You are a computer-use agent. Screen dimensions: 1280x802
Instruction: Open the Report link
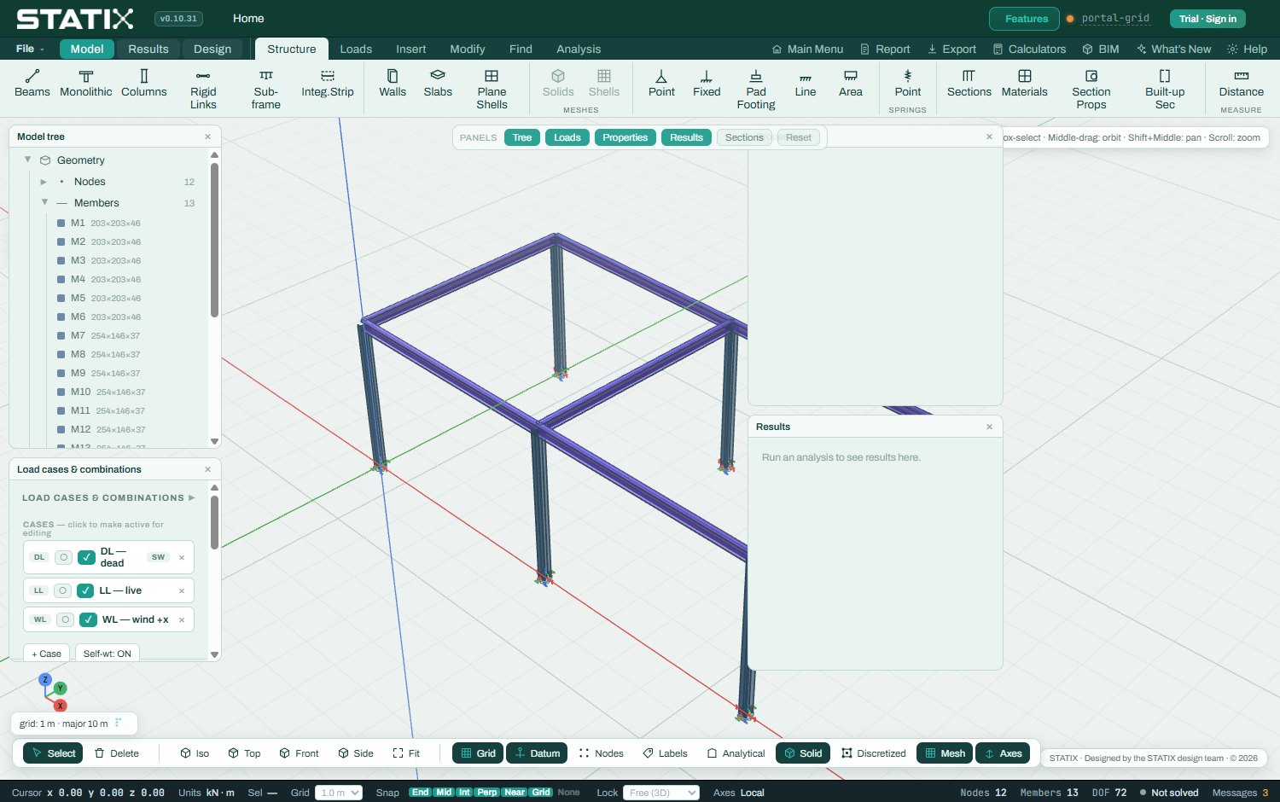click(x=885, y=49)
